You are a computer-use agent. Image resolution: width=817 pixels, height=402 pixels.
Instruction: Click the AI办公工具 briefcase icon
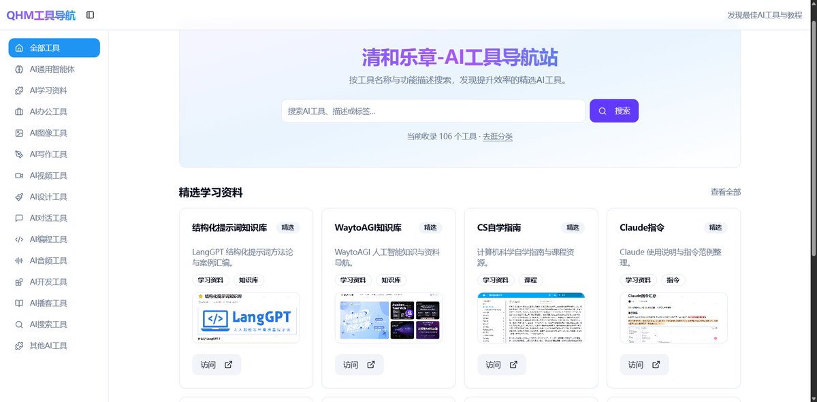click(x=18, y=111)
